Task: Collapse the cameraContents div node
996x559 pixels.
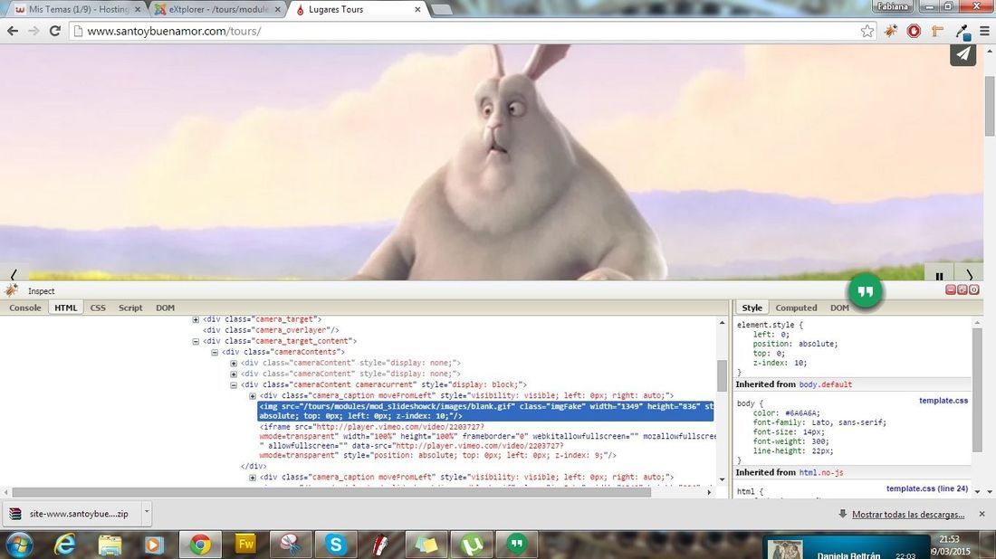Action: click(215, 352)
